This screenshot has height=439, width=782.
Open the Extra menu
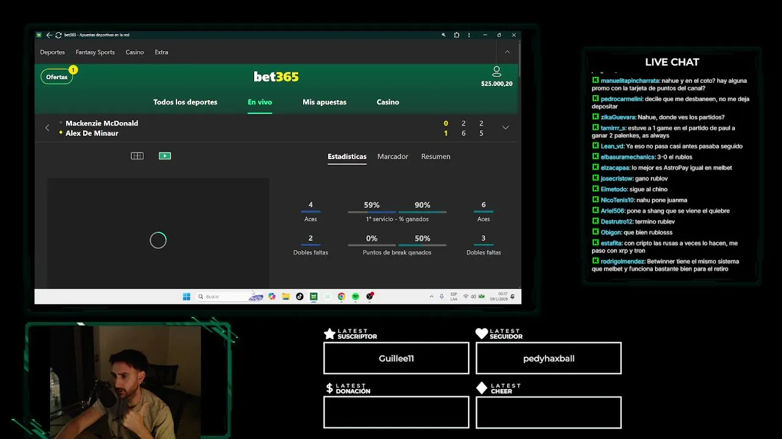click(161, 52)
